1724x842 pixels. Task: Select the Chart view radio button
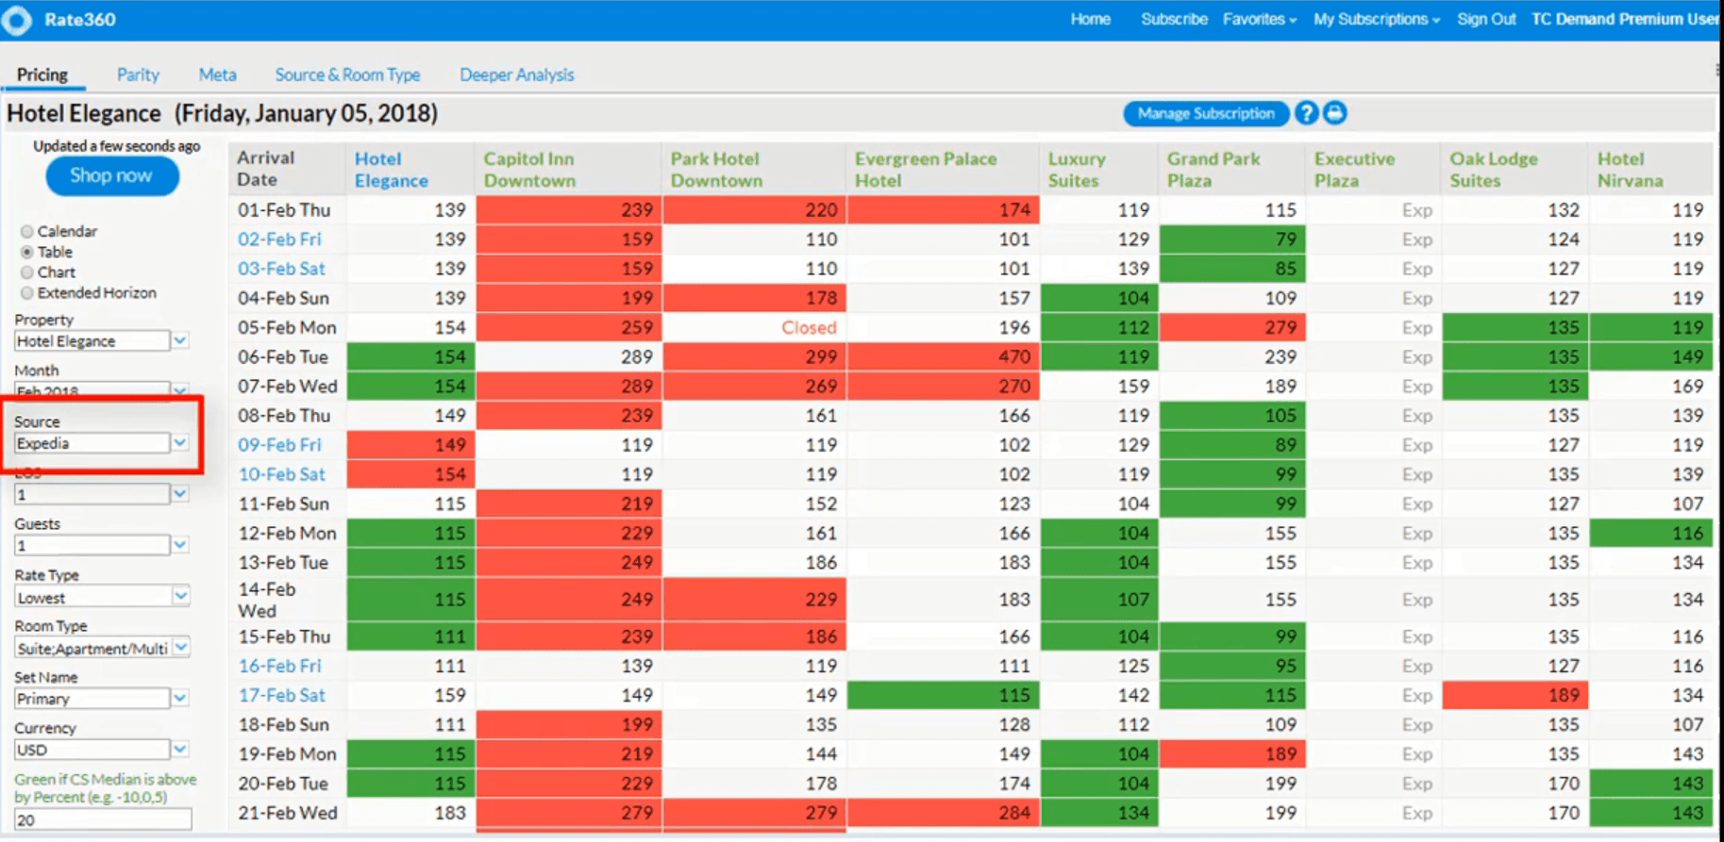[27, 272]
